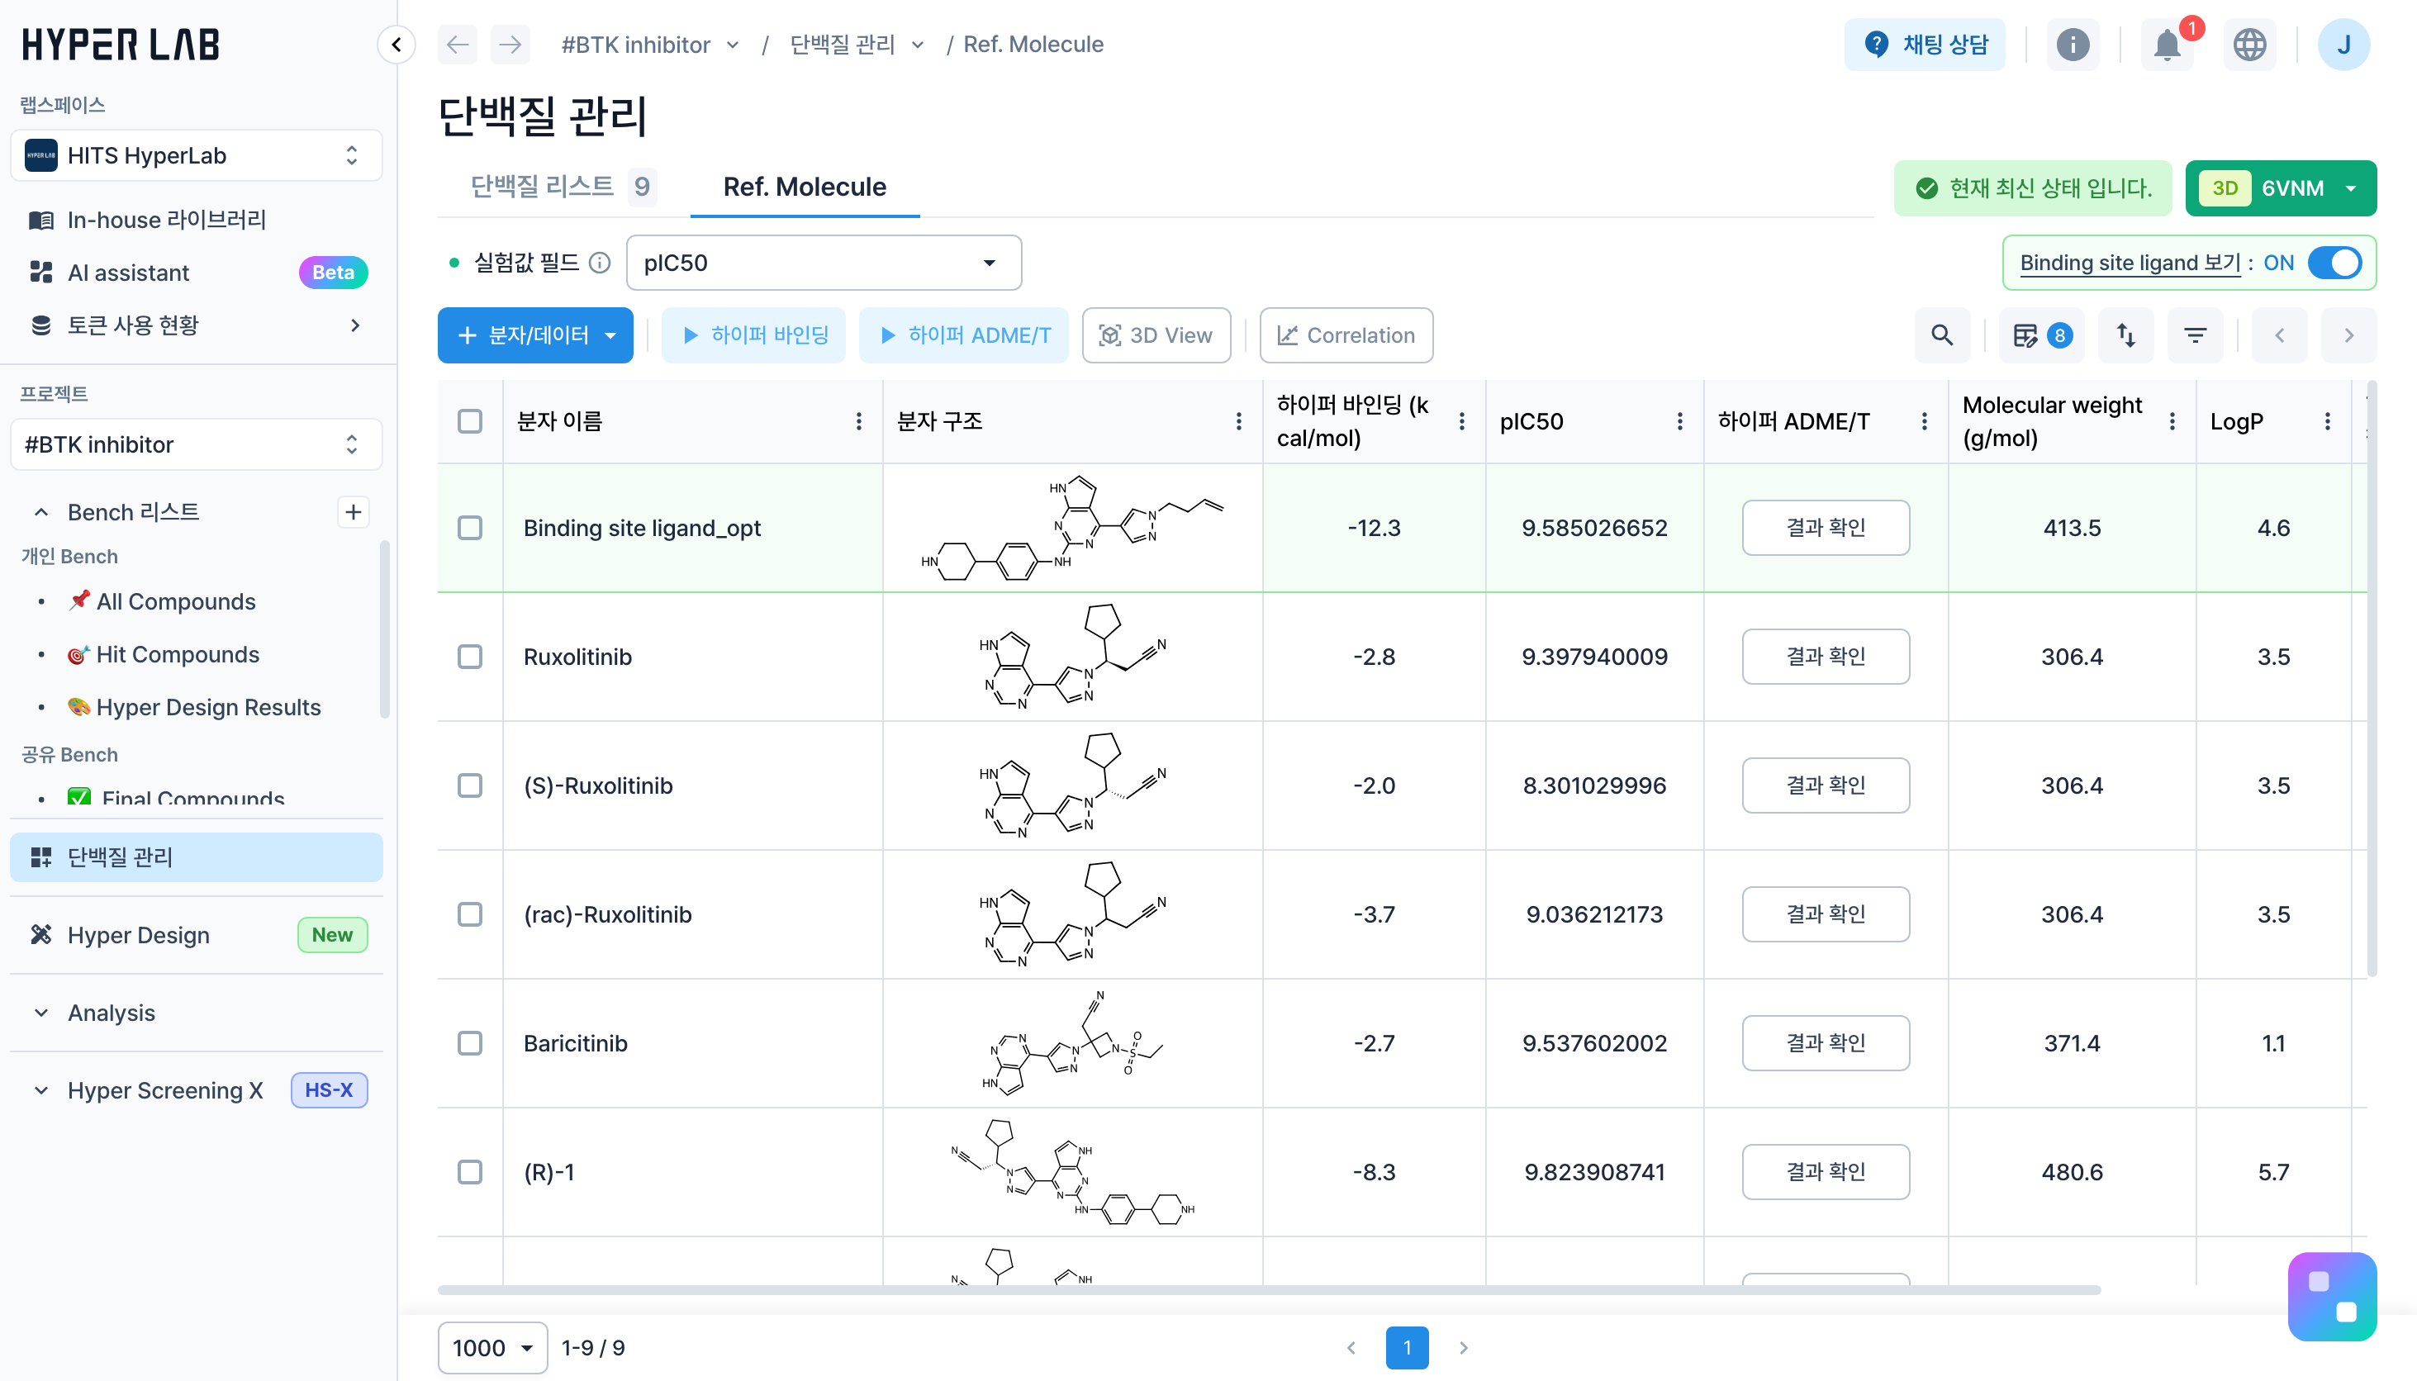Click the sort arrows icon
Image resolution: width=2417 pixels, height=1381 pixels.
(2125, 335)
